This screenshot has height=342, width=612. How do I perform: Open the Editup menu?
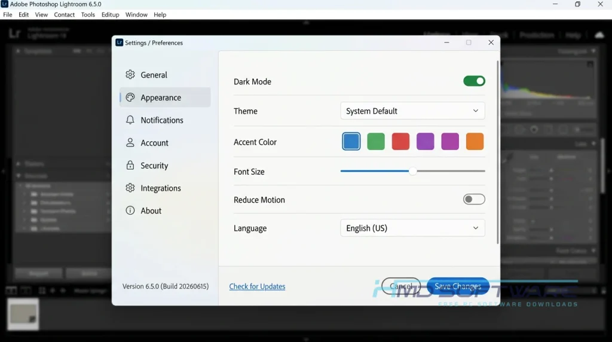pyautogui.click(x=110, y=14)
